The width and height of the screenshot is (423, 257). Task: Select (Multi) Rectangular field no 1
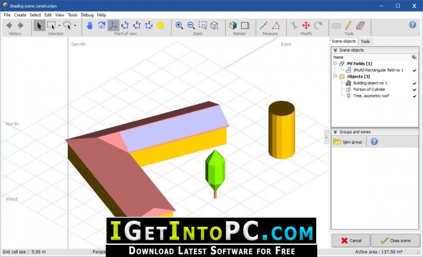tap(378, 70)
